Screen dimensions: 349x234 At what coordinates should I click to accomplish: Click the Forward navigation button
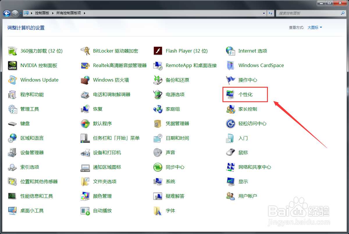coord(15,13)
